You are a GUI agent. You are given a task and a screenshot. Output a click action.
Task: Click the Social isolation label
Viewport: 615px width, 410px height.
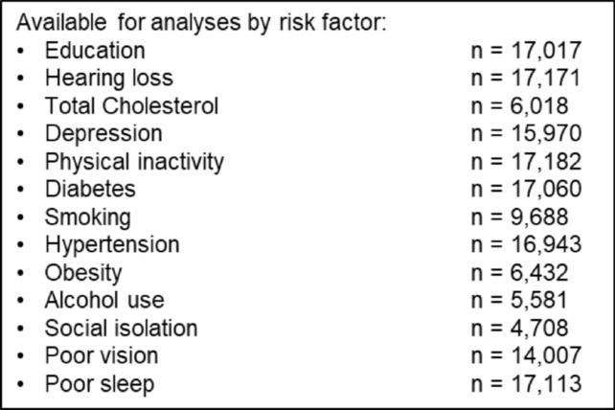click(122, 329)
